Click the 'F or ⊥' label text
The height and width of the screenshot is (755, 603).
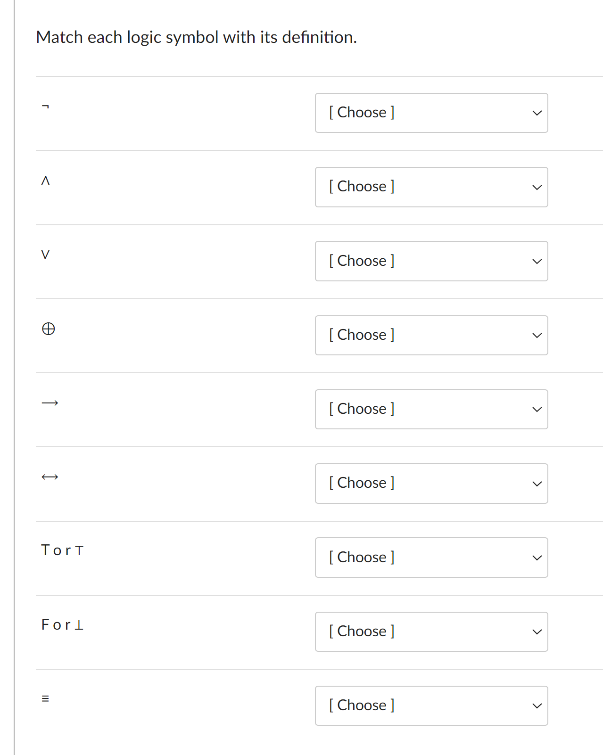(62, 625)
